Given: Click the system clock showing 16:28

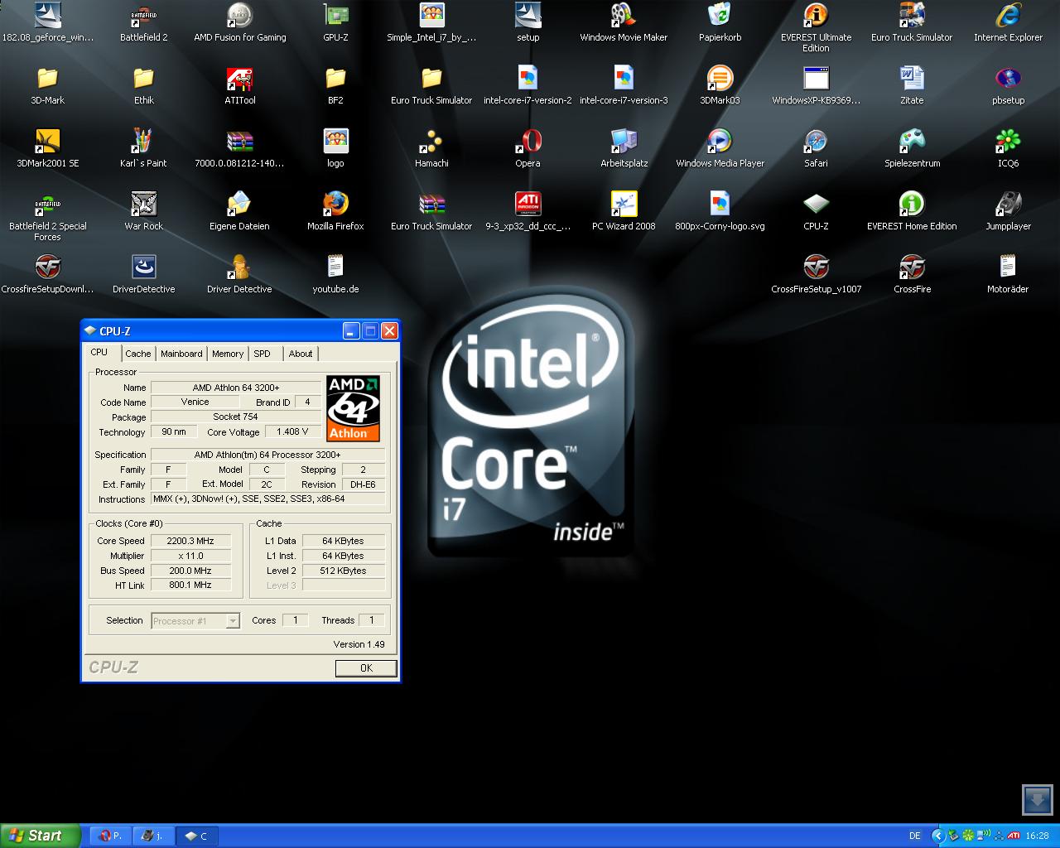Looking at the screenshot, I should tap(1038, 836).
